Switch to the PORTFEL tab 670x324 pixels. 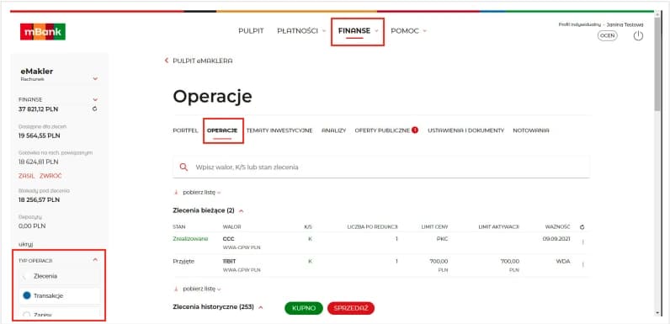(x=185, y=130)
